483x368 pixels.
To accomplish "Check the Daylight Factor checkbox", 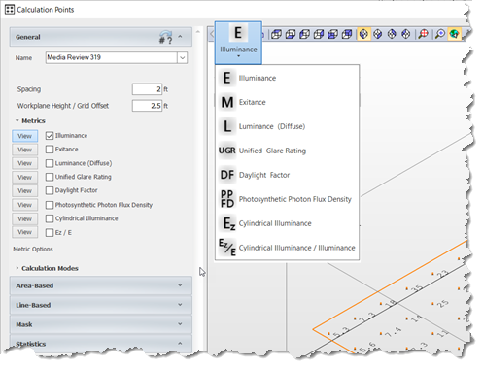I will [50, 190].
